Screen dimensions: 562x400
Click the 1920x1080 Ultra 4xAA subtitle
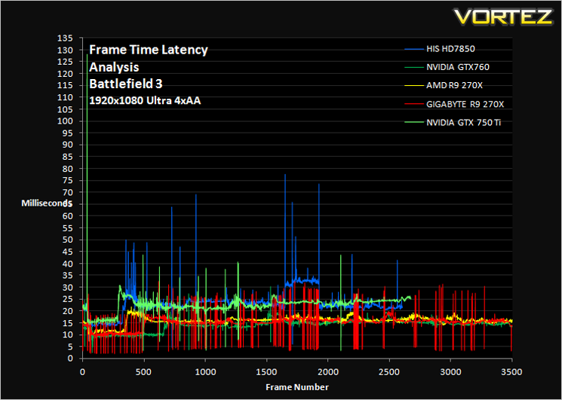[x=145, y=101]
